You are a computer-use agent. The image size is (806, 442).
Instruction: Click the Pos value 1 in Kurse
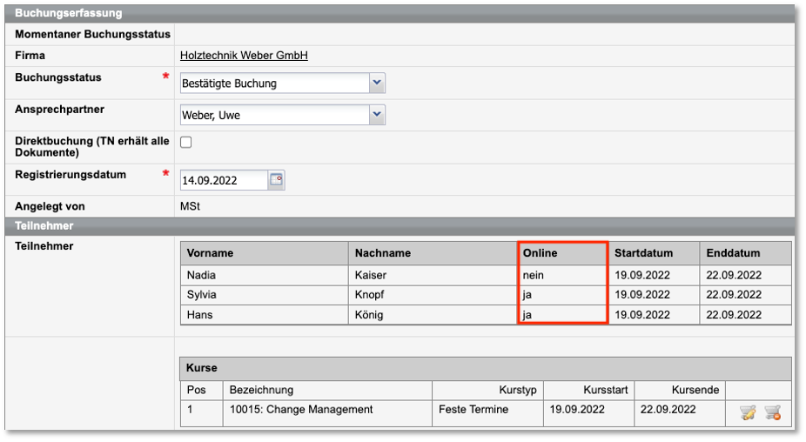(x=190, y=409)
